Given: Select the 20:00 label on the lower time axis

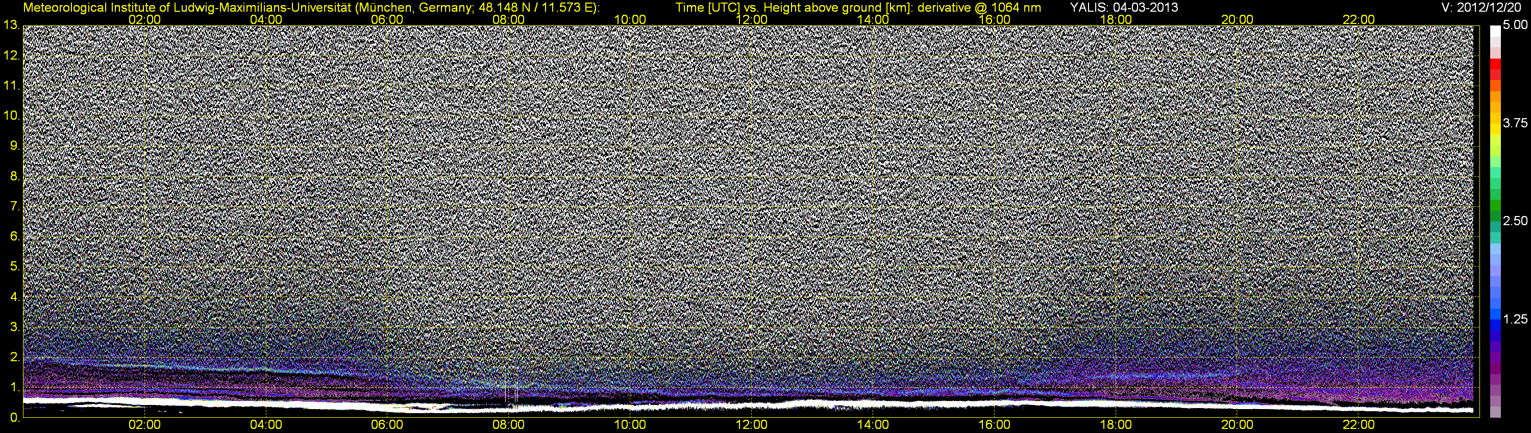Looking at the screenshot, I should (1238, 425).
